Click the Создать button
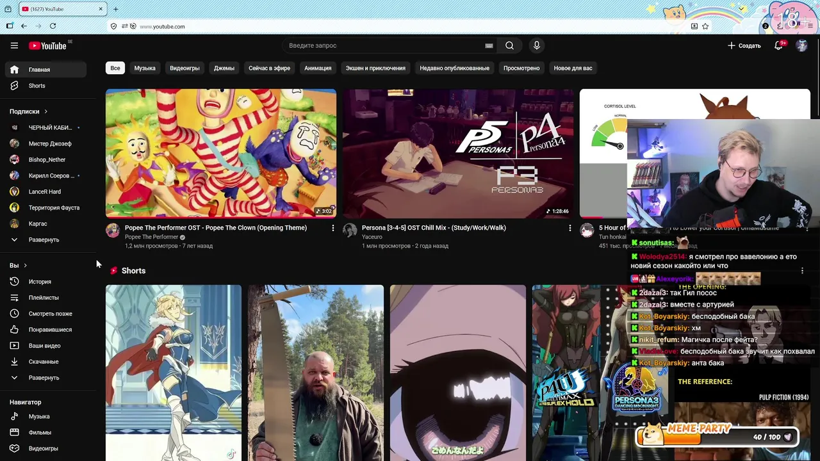The height and width of the screenshot is (461, 820). click(x=744, y=45)
